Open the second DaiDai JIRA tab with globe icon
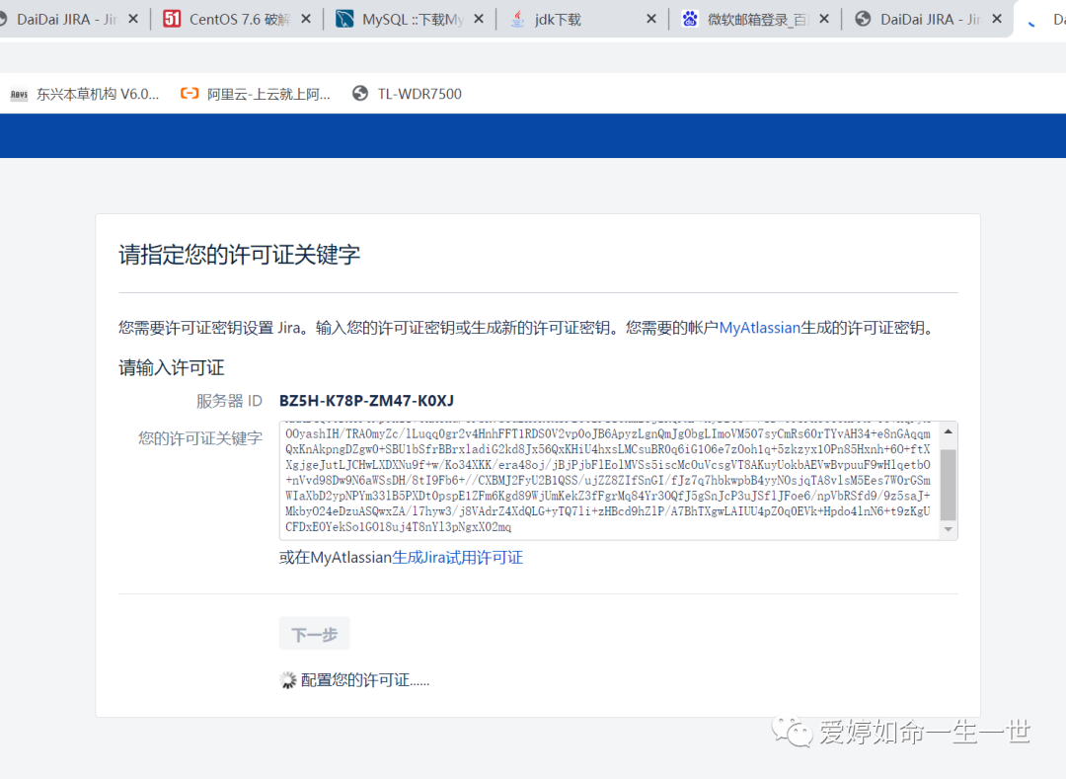This screenshot has height=779, width=1066. tap(928, 19)
